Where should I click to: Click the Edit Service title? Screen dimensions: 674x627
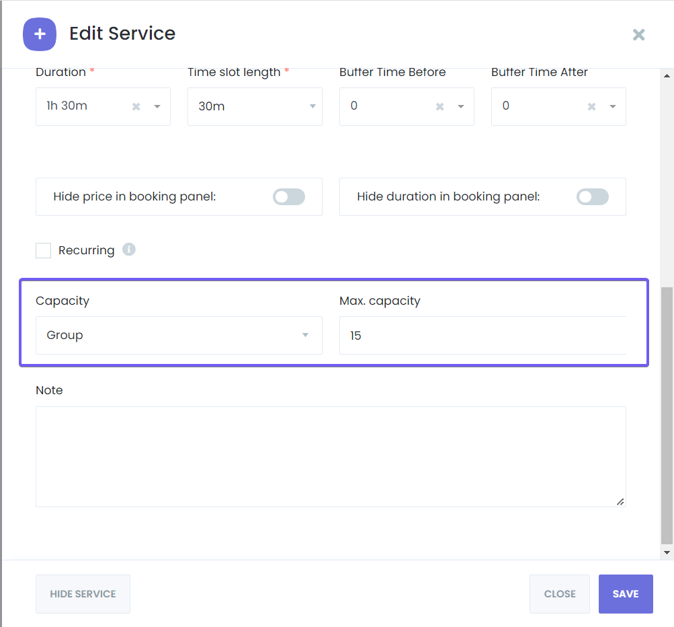pos(122,34)
